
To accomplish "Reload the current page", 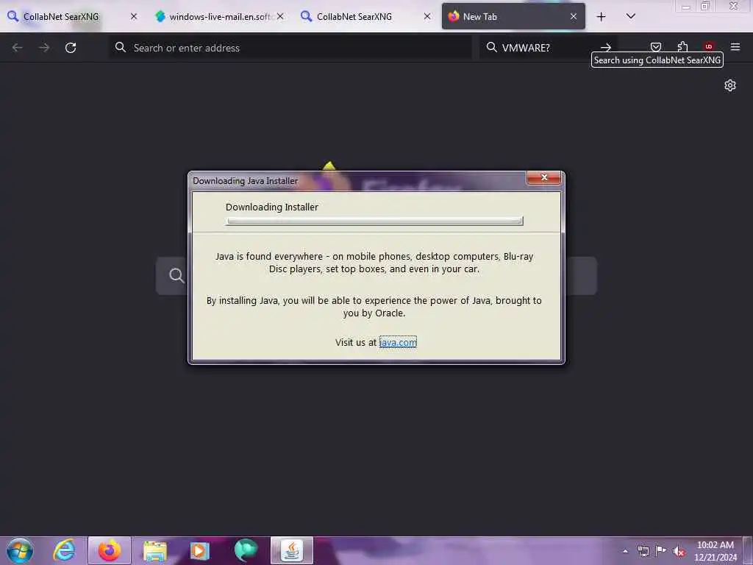I will (71, 48).
